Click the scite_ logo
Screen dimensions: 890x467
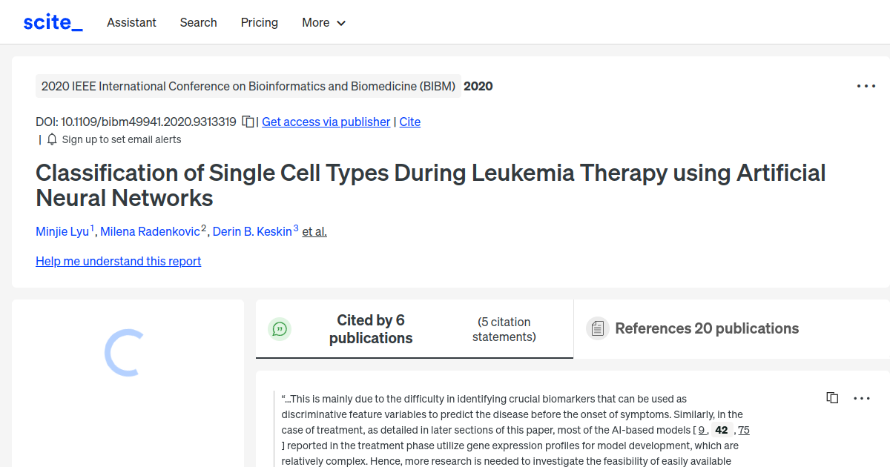click(x=52, y=21)
